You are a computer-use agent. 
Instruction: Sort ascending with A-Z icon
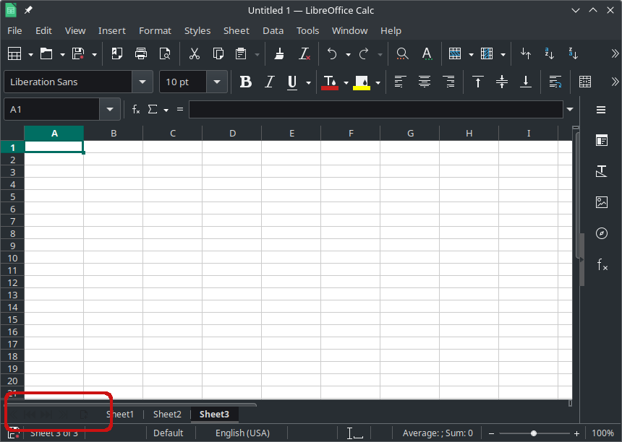pos(550,53)
